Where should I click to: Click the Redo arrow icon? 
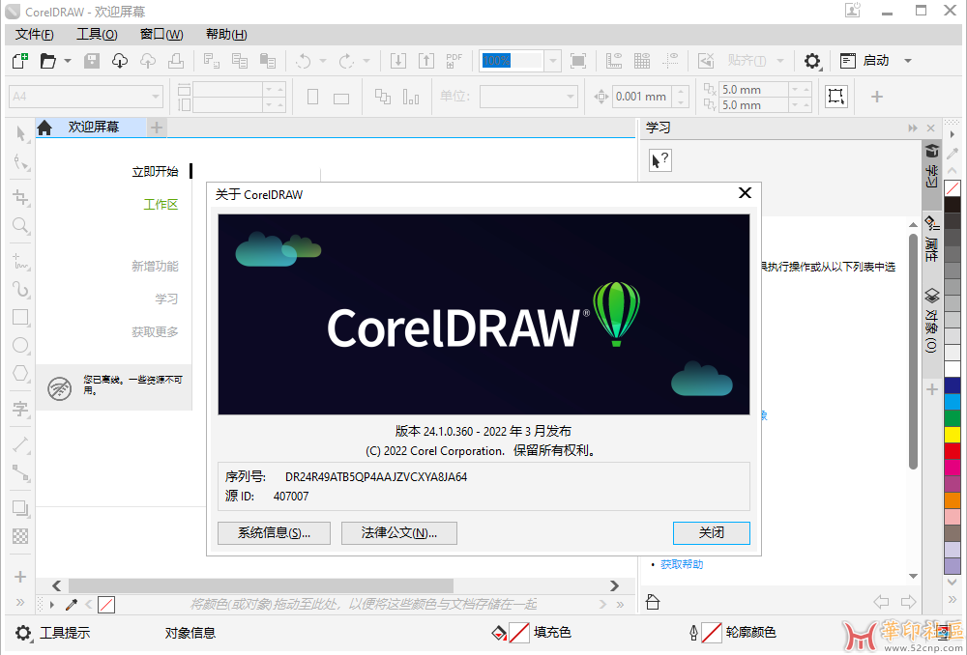pyautogui.click(x=346, y=61)
